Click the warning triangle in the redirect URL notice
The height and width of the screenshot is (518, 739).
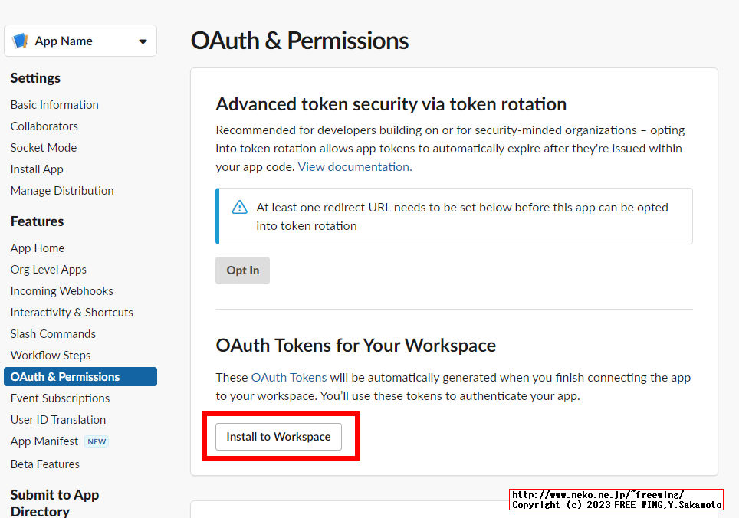coord(241,207)
